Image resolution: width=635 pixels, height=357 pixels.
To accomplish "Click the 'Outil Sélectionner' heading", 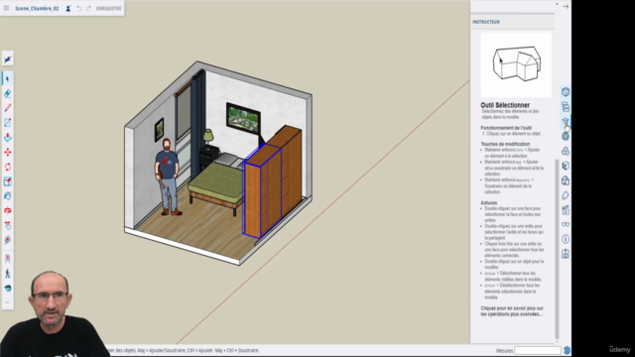I will [505, 105].
